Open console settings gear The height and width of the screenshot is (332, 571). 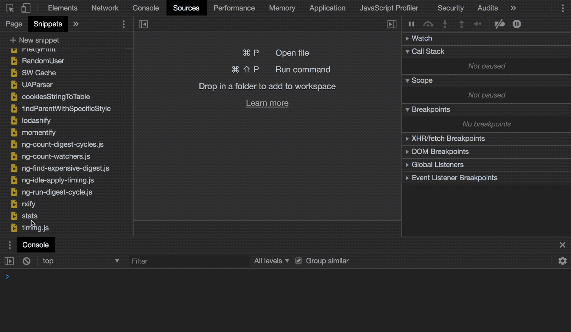(x=562, y=261)
